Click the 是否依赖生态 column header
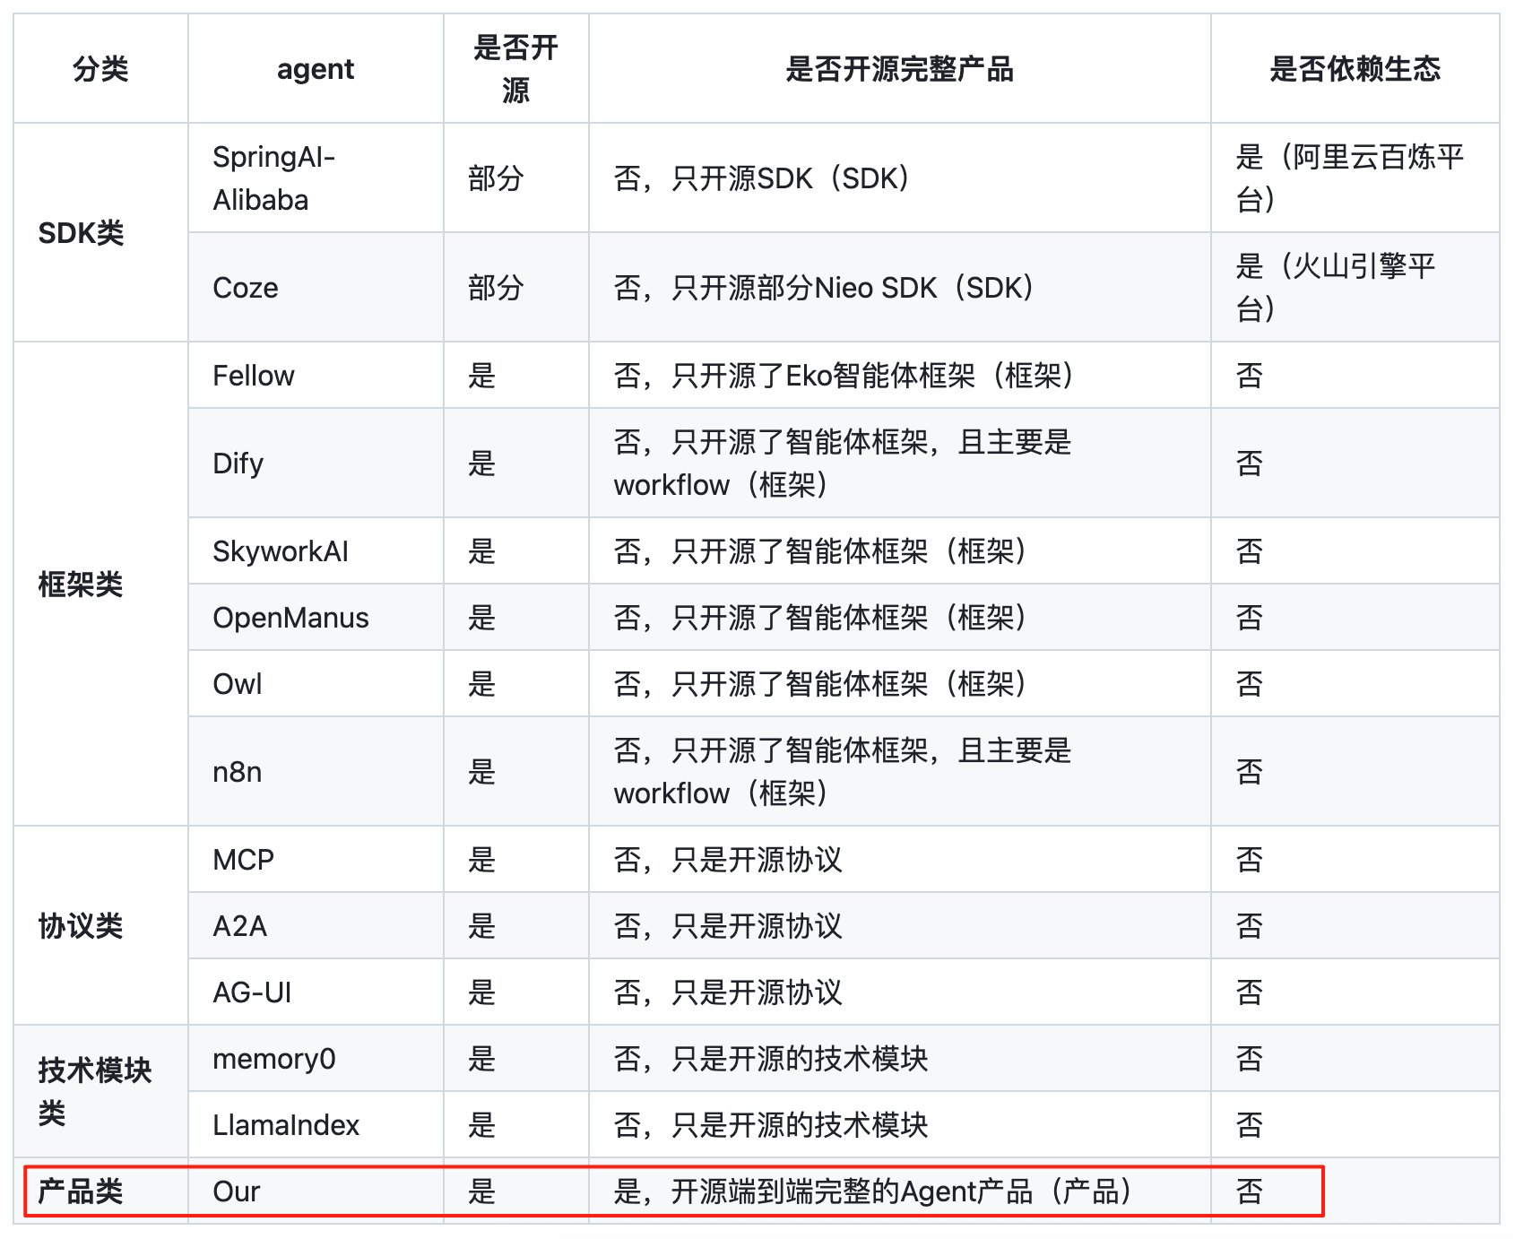1515x1239 pixels. (x=1355, y=69)
